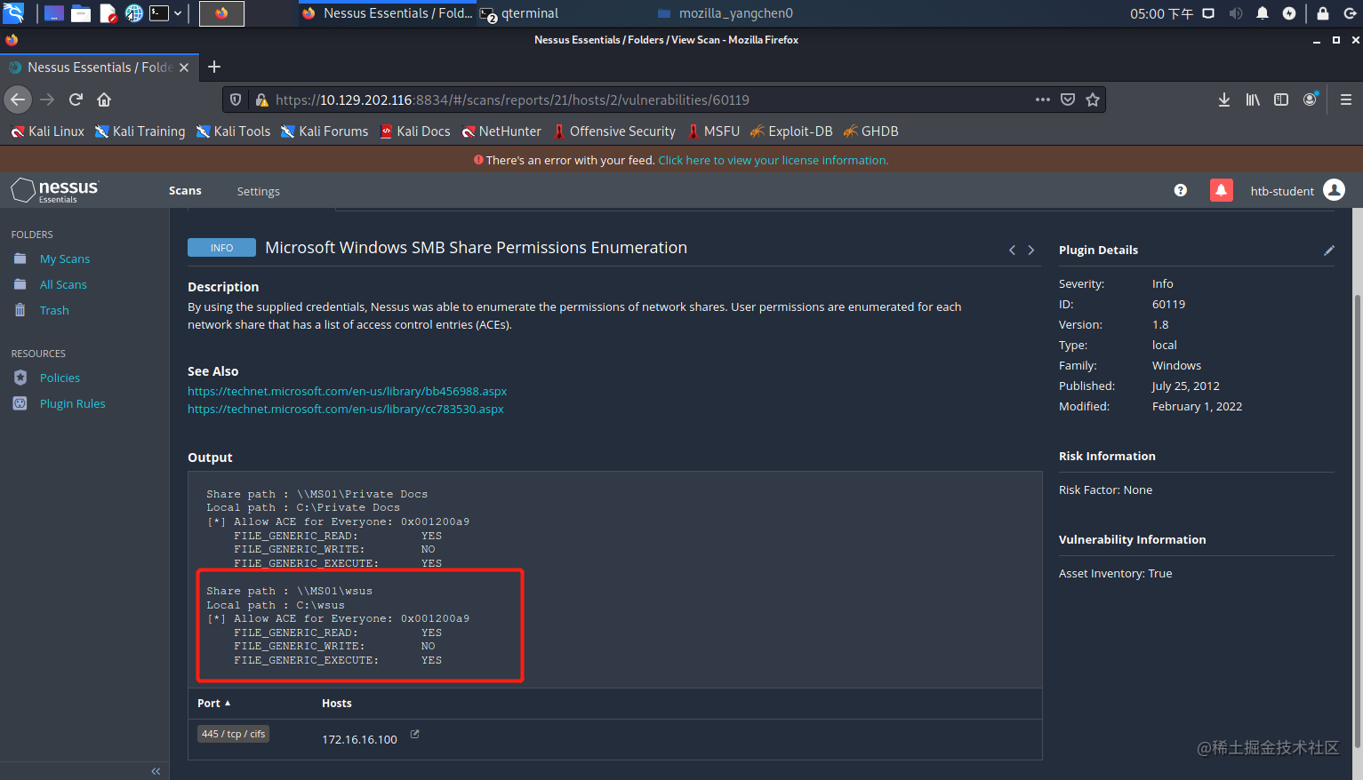Click the Plugin Details edit pencil icon
The image size is (1363, 780).
tap(1329, 251)
